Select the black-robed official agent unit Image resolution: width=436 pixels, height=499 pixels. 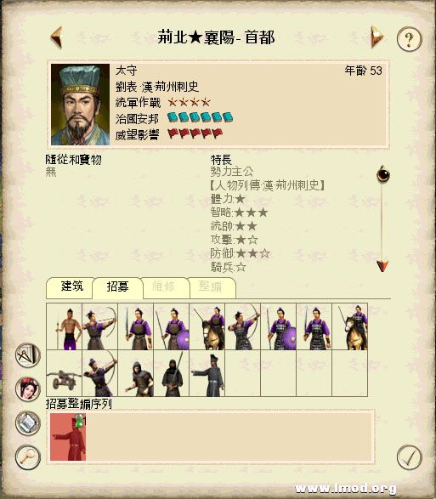click(207, 373)
